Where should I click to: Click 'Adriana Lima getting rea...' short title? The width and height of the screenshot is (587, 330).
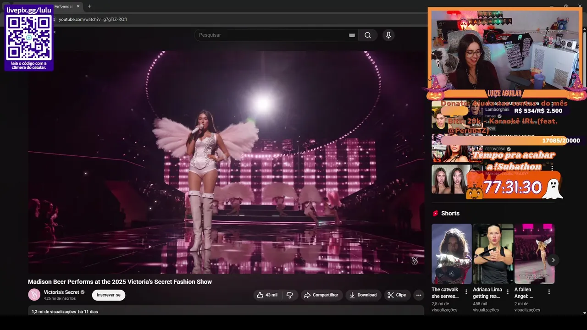coord(487,293)
